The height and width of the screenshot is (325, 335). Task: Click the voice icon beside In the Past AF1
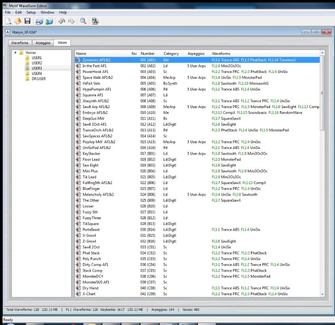click(x=78, y=66)
